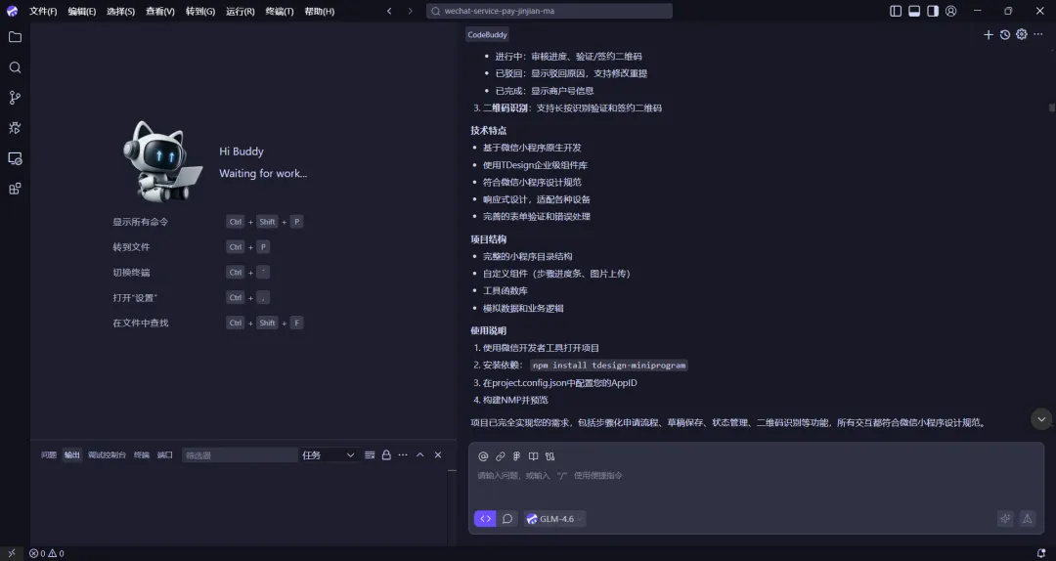
Task: Go forward with the navigation right arrow
Action: 410,11
